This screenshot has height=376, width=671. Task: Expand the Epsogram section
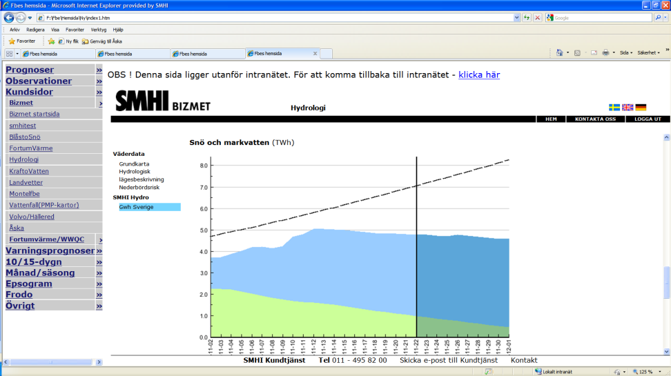click(99, 284)
